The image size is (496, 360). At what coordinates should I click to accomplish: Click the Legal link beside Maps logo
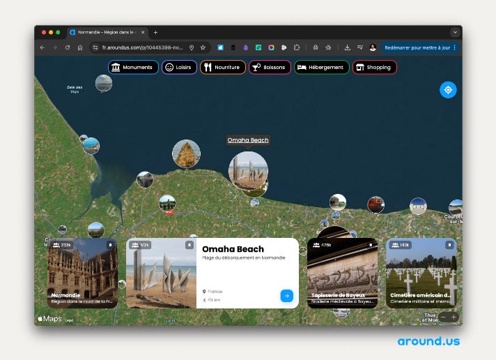(x=69, y=320)
